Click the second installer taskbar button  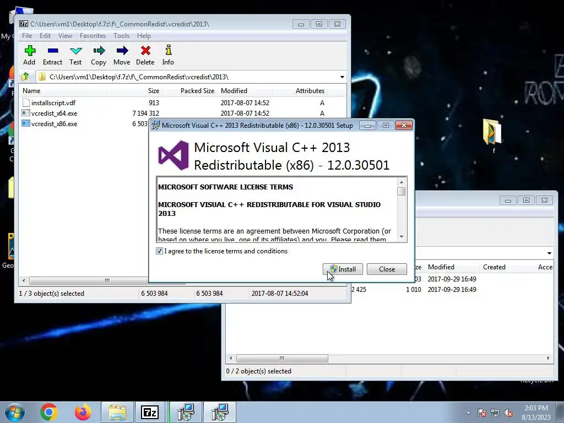click(x=220, y=412)
